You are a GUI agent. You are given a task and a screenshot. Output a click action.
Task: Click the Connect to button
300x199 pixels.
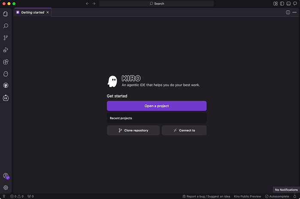tap(184, 130)
